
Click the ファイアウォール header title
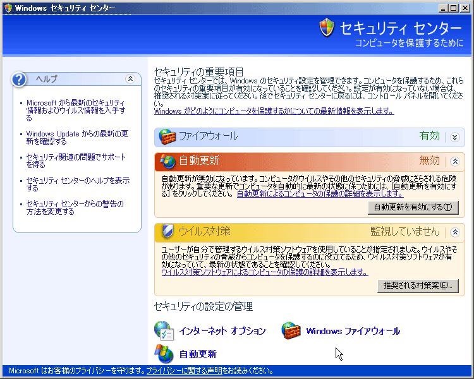[x=209, y=136]
